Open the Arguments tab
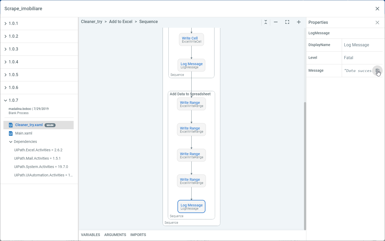385x241 pixels. 115,235
